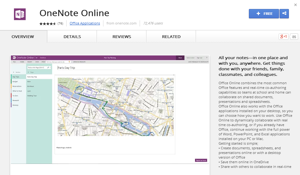This screenshot has width=300, height=175.
Task: Click the star rating of the app
Action: click(x=48, y=24)
